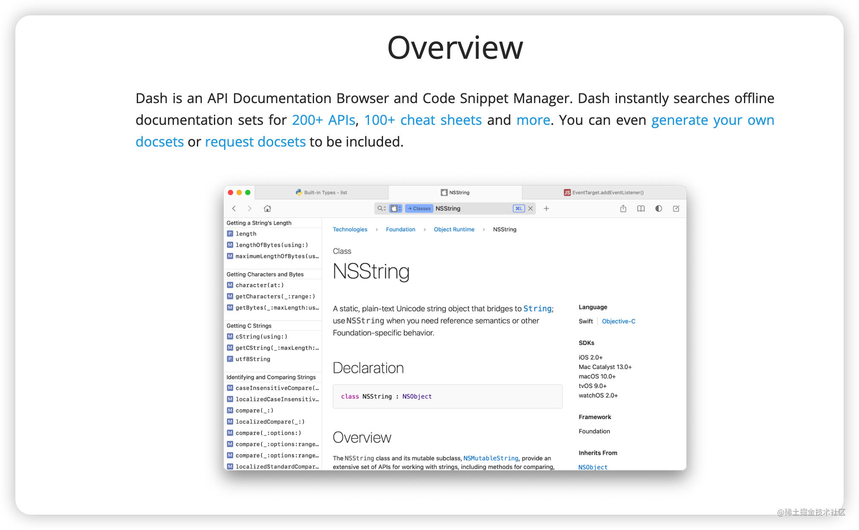This screenshot has height=530, width=859.
Task: Click the share icon in toolbar
Action: 623,208
